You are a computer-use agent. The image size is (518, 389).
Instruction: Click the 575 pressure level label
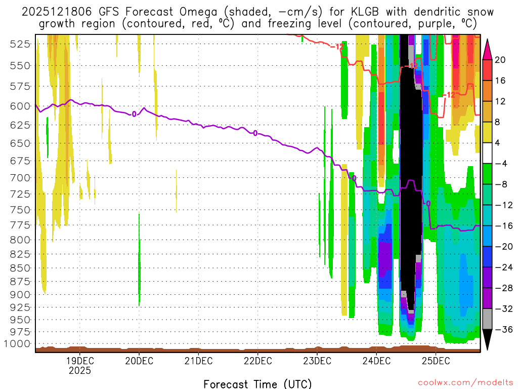[20, 86]
